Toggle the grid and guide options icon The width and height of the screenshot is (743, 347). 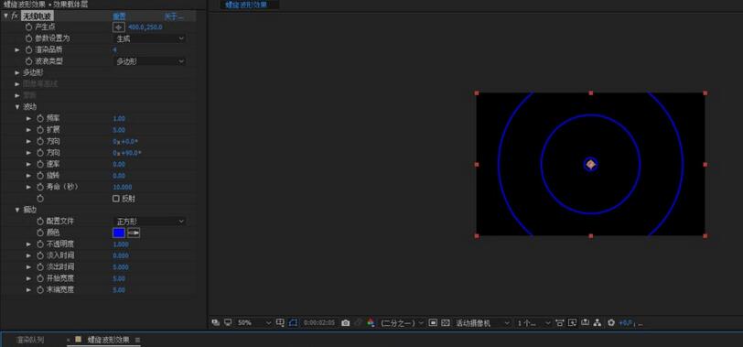280,323
